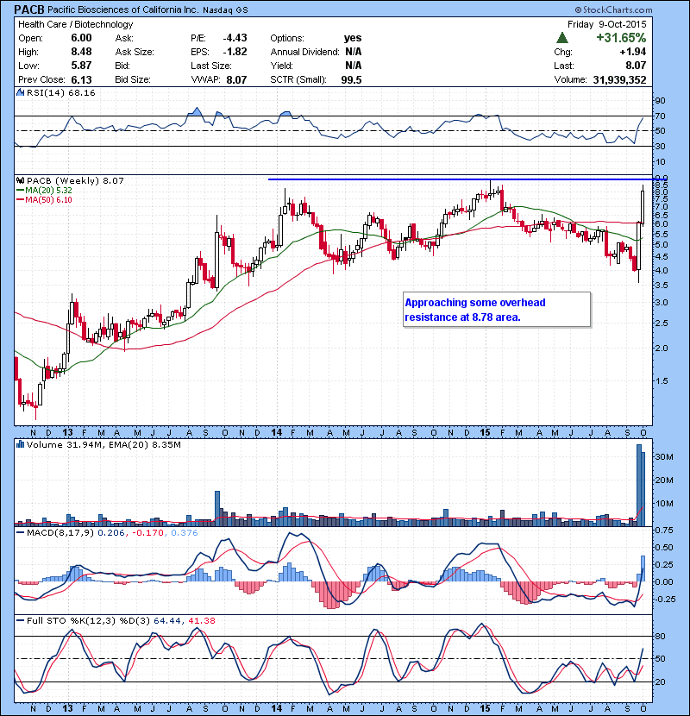
Task: Click the RSI indicator icon beside RSI(14)
Action: tap(20, 92)
